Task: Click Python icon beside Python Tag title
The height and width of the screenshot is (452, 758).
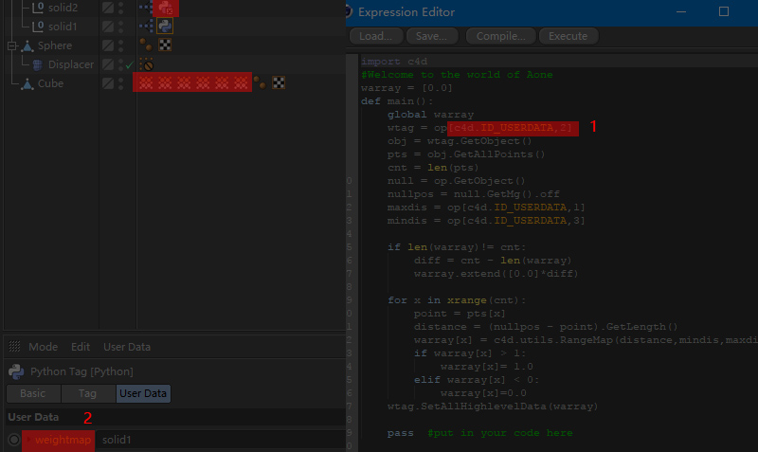Action: click(x=16, y=371)
